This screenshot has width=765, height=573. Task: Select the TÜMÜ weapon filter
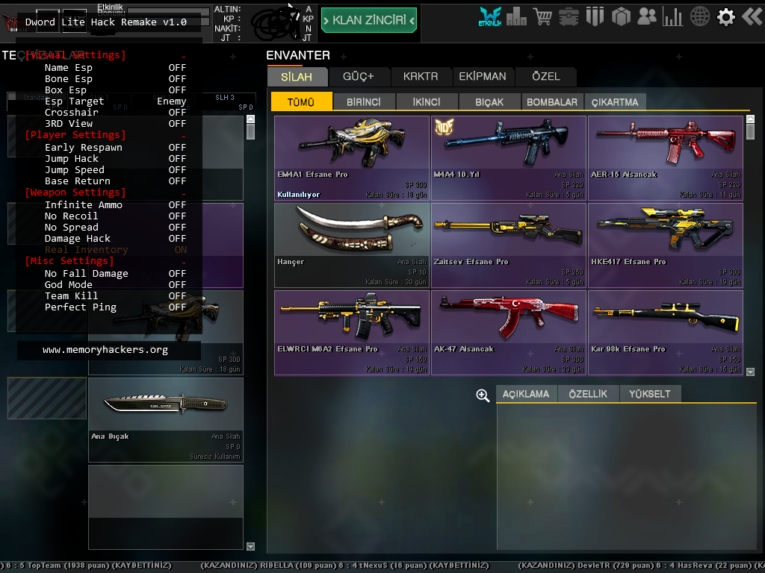pyautogui.click(x=301, y=101)
